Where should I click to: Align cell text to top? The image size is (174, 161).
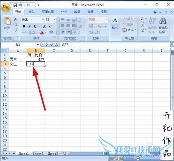coord(62,20)
